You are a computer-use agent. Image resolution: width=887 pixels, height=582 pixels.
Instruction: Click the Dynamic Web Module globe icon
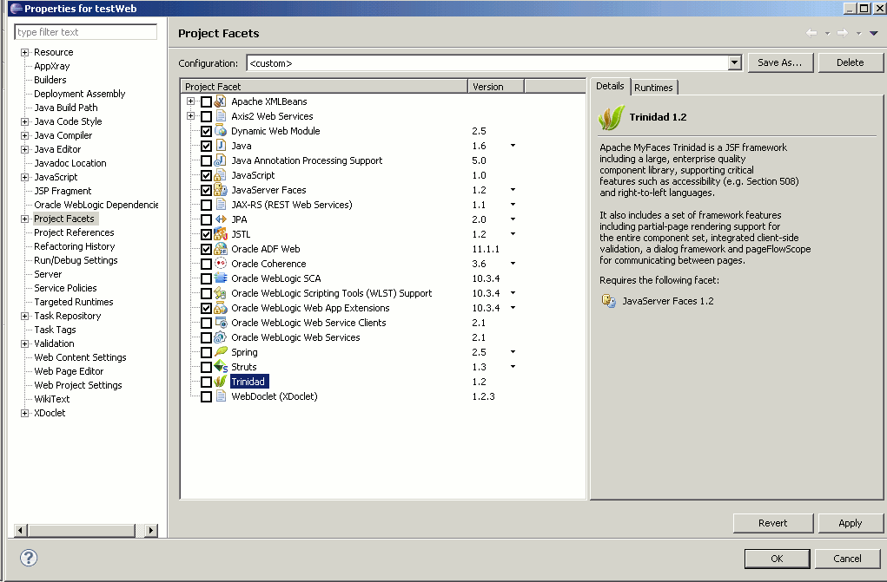click(x=221, y=131)
